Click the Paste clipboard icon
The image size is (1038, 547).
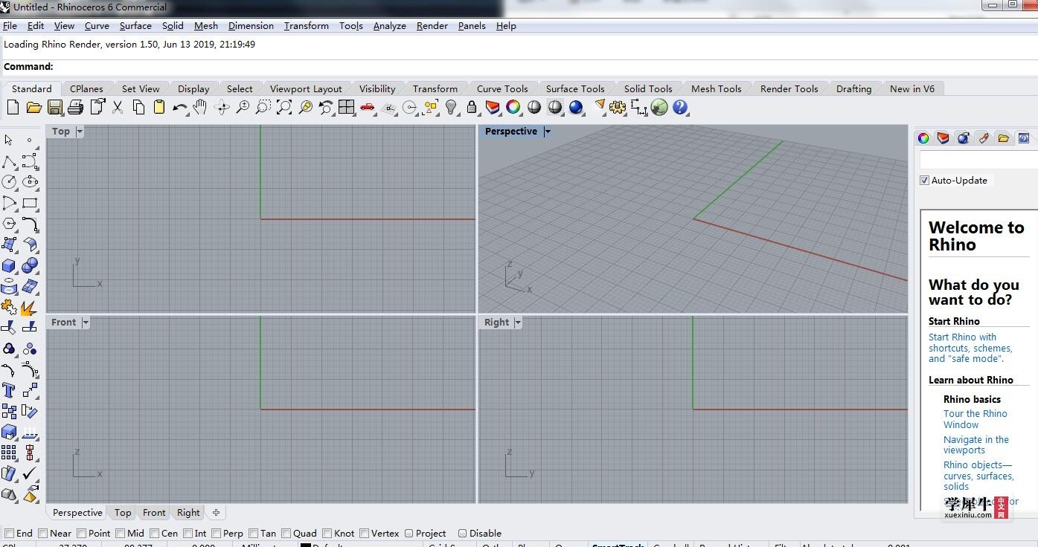coord(159,108)
